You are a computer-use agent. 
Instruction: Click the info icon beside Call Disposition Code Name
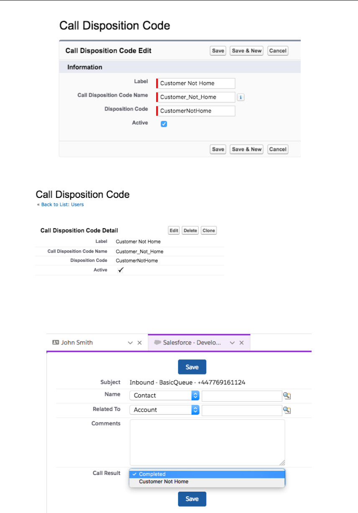[x=240, y=97]
